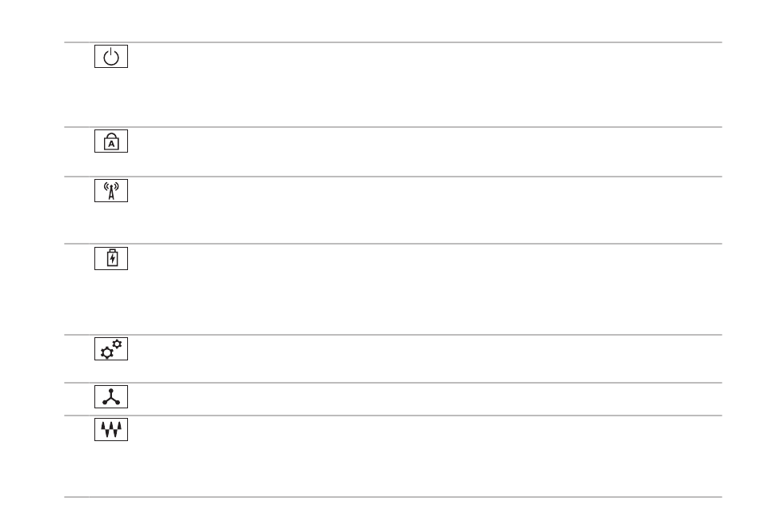Screen dimensions: 760x529
Task: Click the top dot of the network icon
Action: point(111,390)
